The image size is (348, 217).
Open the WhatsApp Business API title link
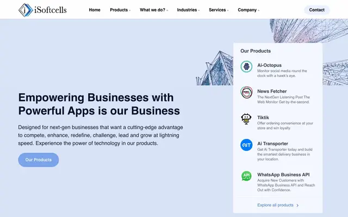(x=283, y=175)
